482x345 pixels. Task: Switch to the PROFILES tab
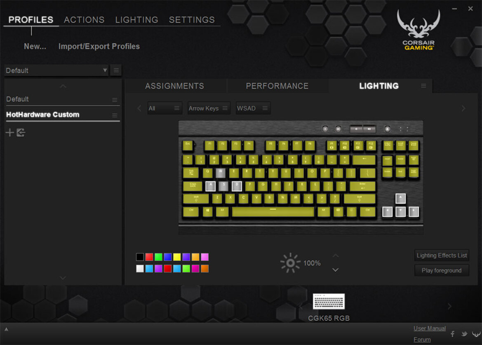[31, 20]
